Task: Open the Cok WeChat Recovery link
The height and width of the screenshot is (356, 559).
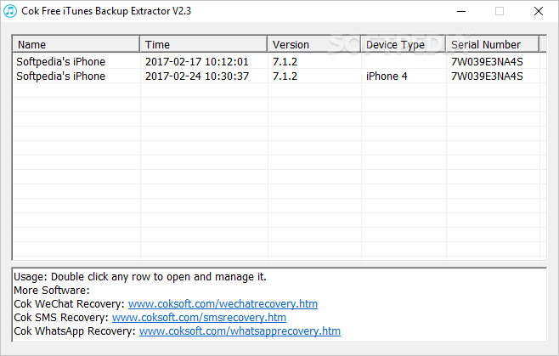Action: click(223, 304)
